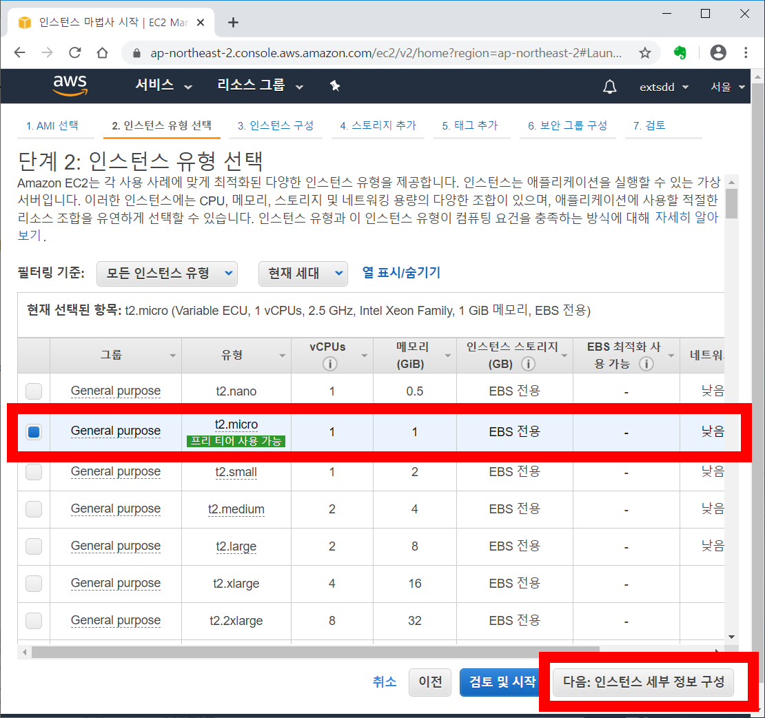Sort by 메모리 (GiB) column arrow
Viewport: 765px width, 718px height.
point(447,356)
